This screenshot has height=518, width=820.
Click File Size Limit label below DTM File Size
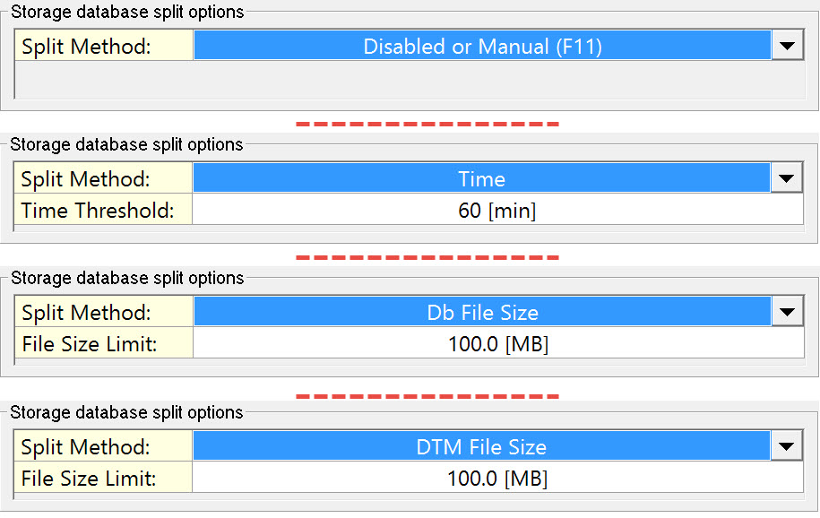(x=89, y=479)
